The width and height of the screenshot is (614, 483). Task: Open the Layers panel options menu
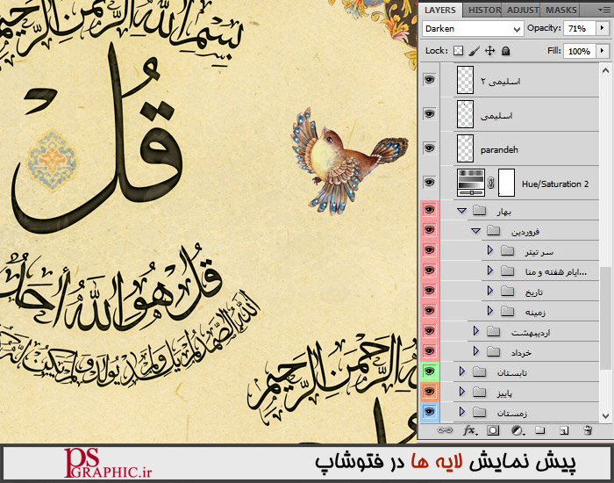coord(604,10)
